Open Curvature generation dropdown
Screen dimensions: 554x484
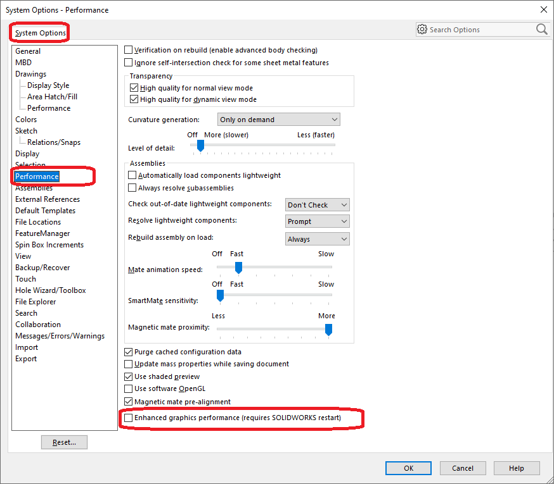pos(278,120)
